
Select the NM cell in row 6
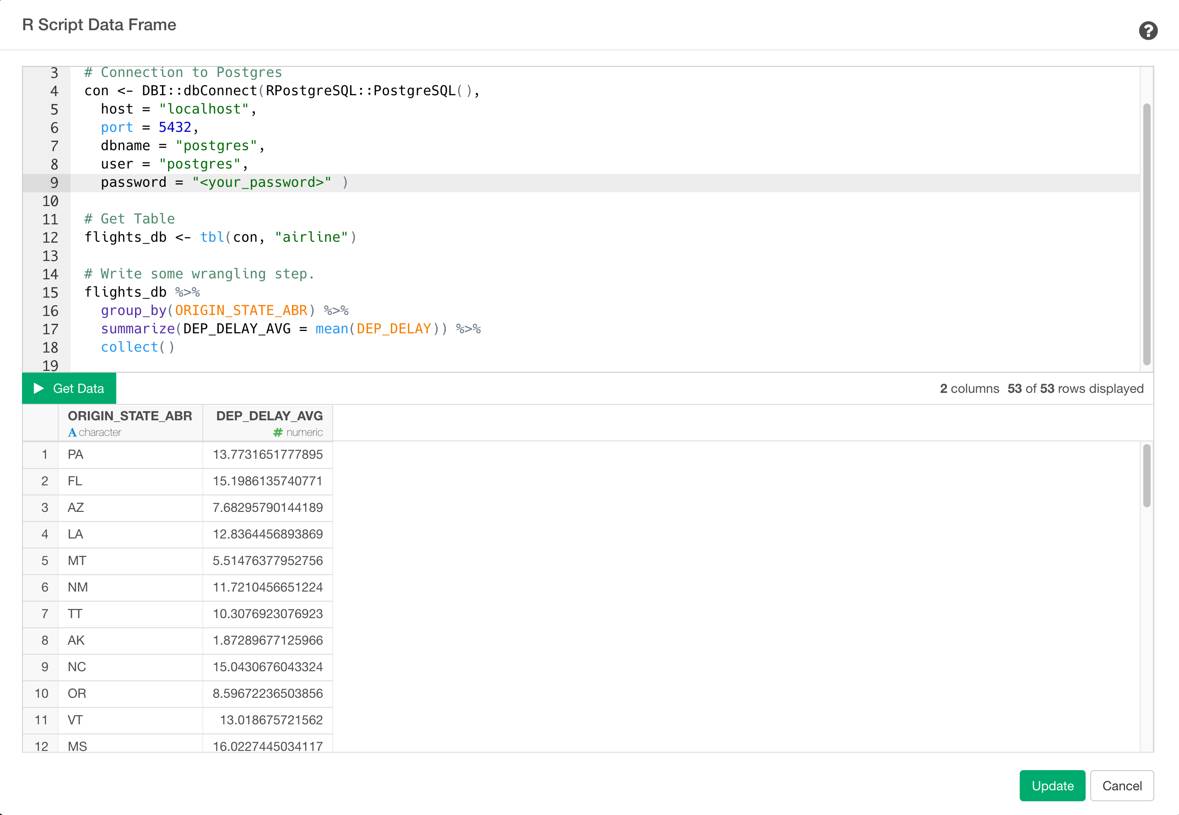[130, 588]
